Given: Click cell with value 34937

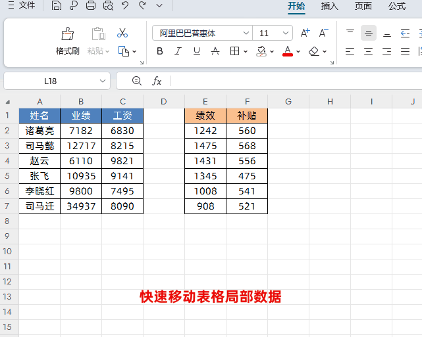Looking at the screenshot, I should [81, 206].
